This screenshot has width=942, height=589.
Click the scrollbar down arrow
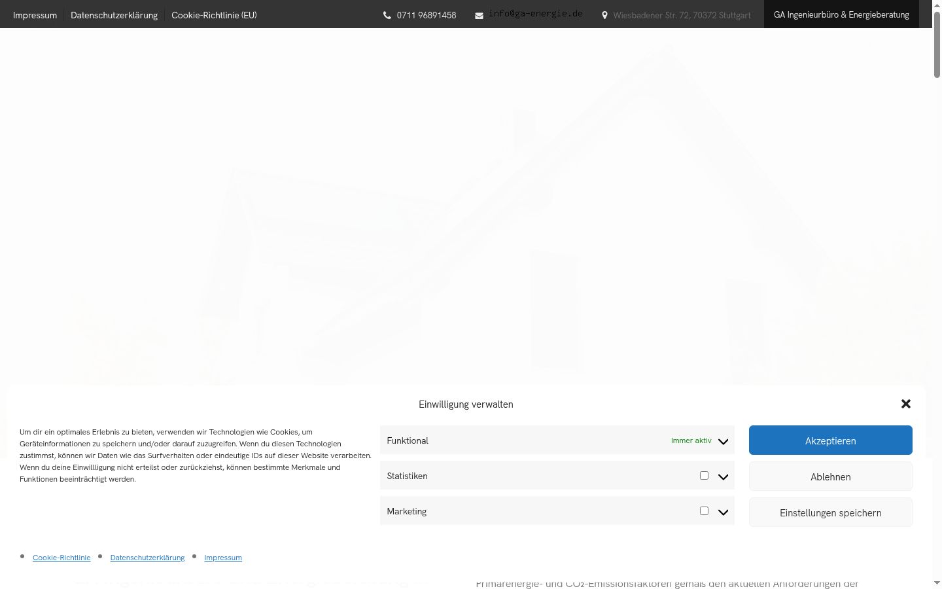click(937, 583)
